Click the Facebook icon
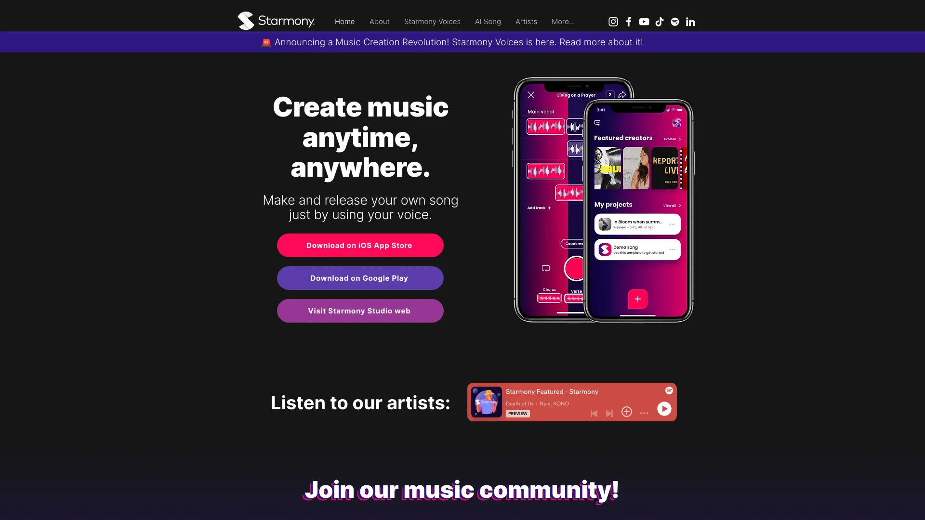The width and height of the screenshot is (925, 520). pyautogui.click(x=628, y=22)
